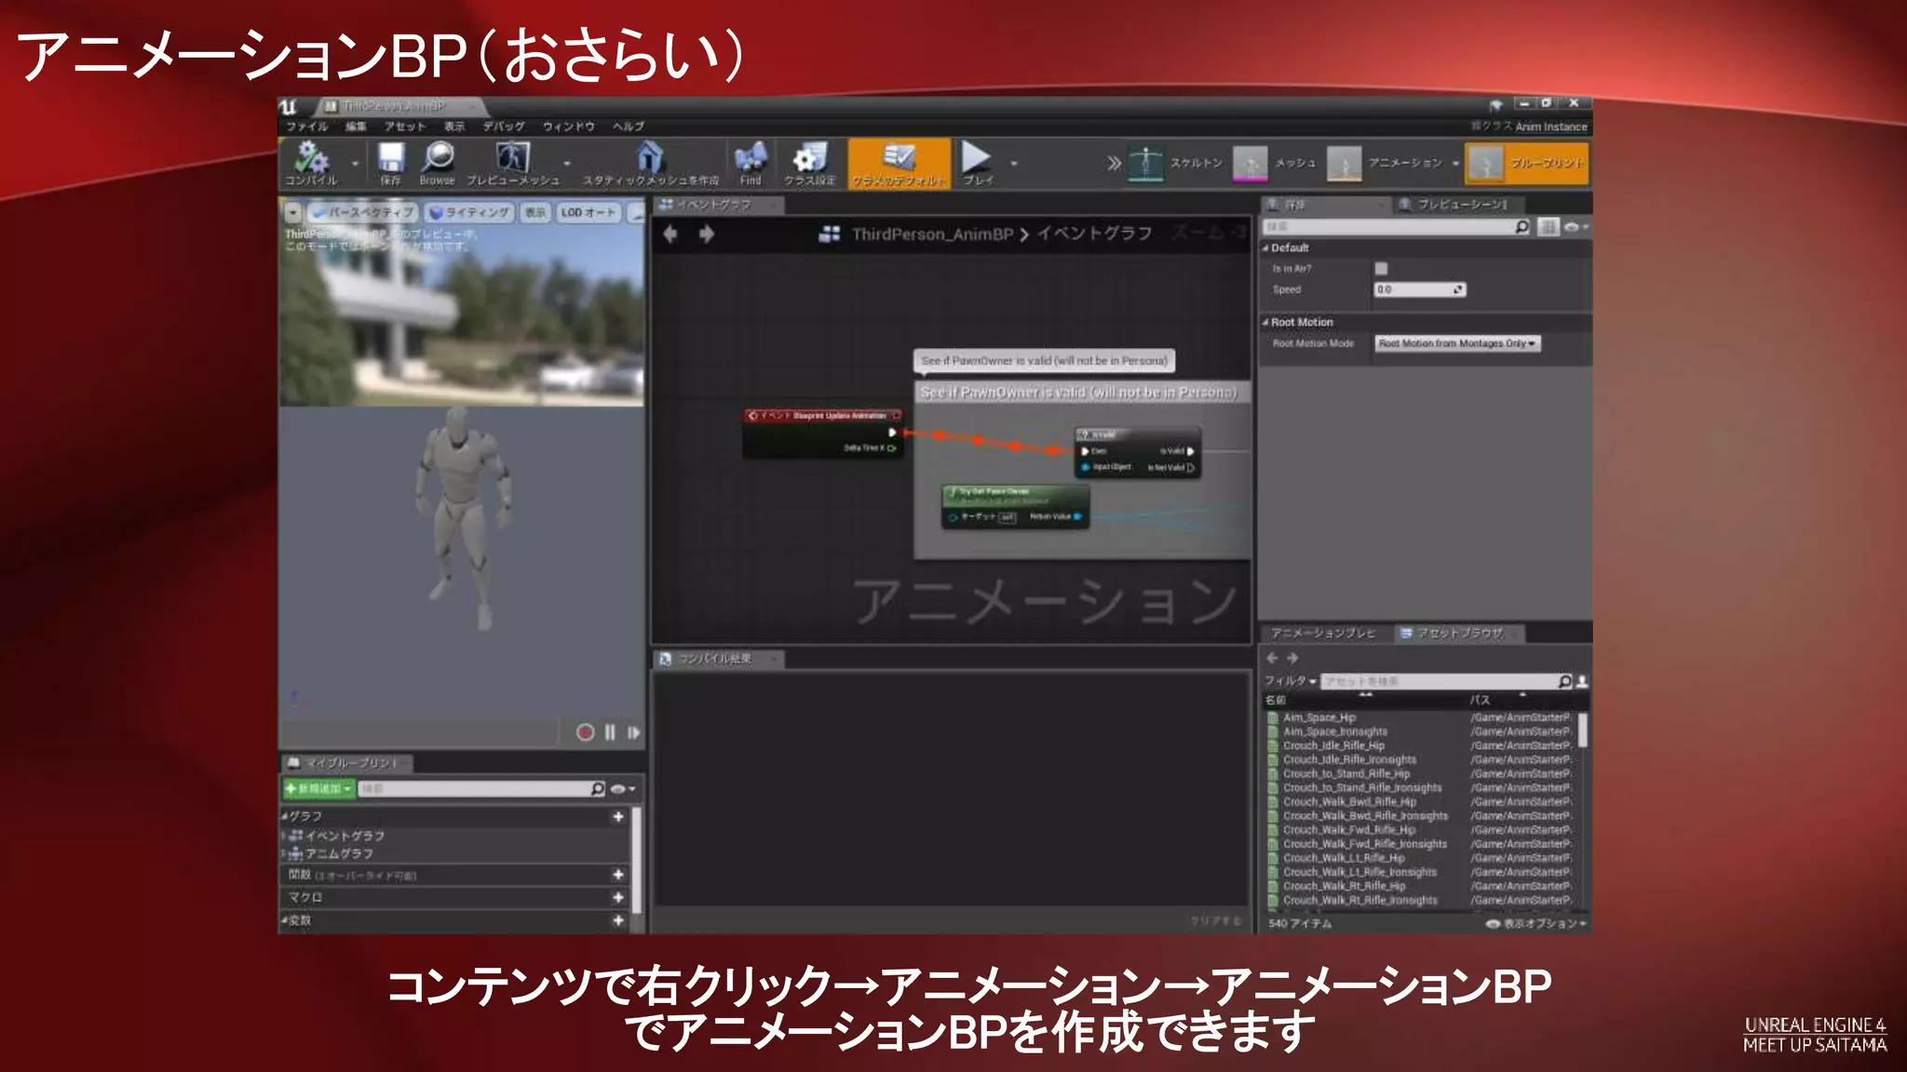1907x1072 pixels.
Task: Open アセット (Asset) menu
Action: tap(405, 127)
